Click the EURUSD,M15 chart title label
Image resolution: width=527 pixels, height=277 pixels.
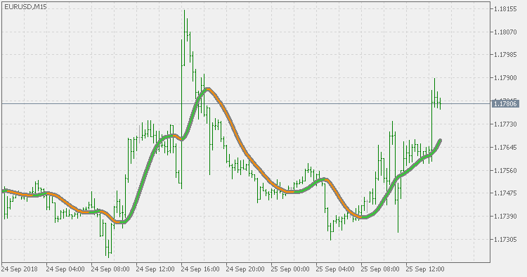pos(25,7)
